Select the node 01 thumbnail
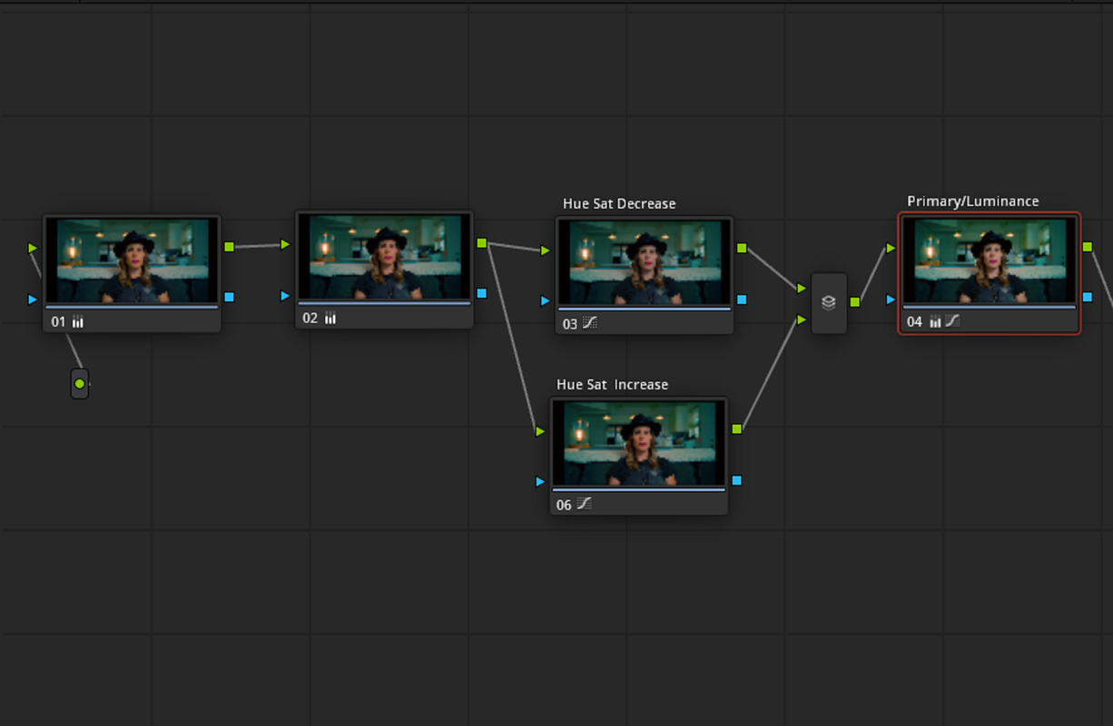This screenshot has width=1113, height=726. coord(132,261)
